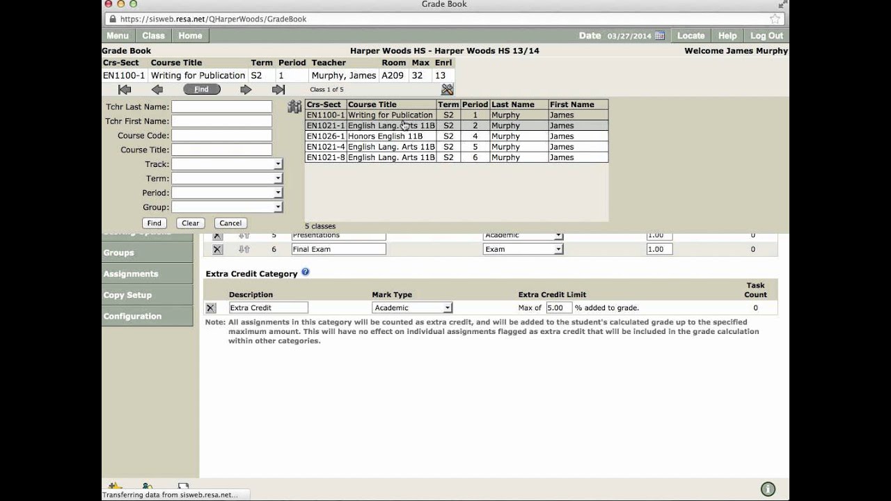
Task: Click the Tchr Last Name field
Action: pyautogui.click(x=222, y=106)
